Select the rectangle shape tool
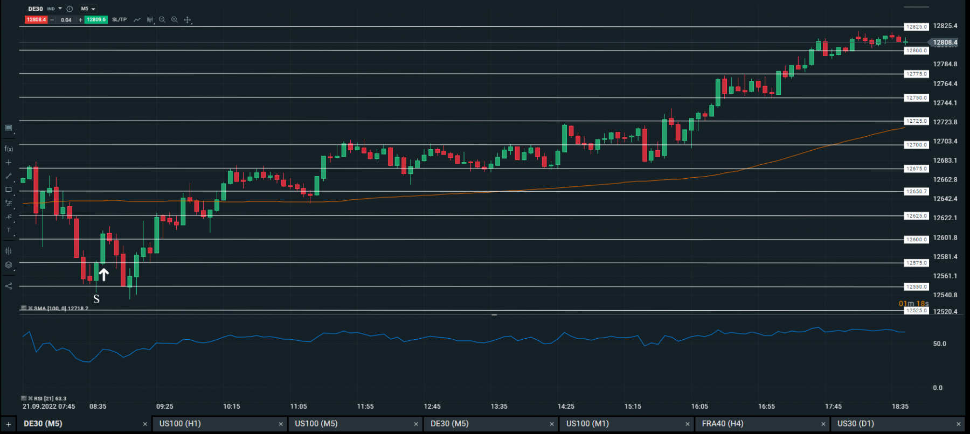The width and height of the screenshot is (970, 434). [9, 190]
